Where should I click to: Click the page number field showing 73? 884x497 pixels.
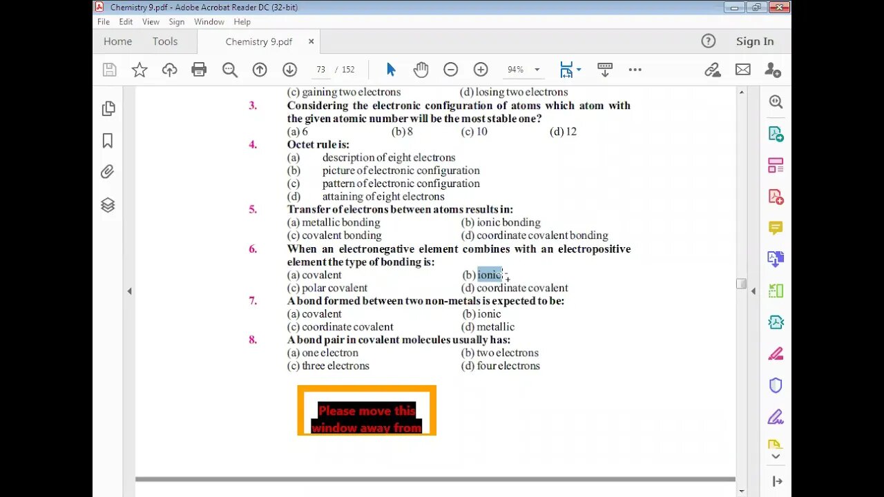[321, 70]
